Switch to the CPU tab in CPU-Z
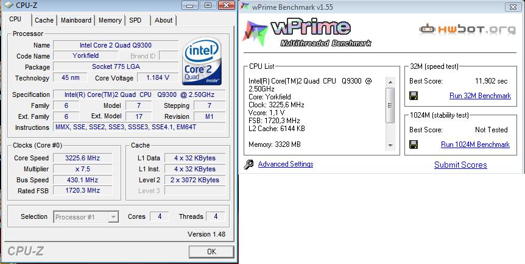525x264 pixels. click(15, 19)
